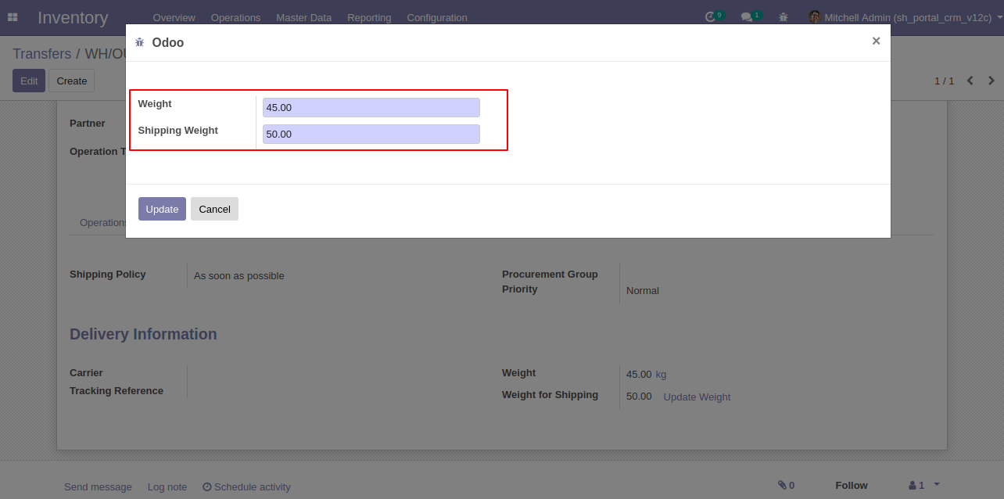This screenshot has height=499, width=1004.
Task: Open the Reporting menu
Action: pyautogui.click(x=369, y=17)
